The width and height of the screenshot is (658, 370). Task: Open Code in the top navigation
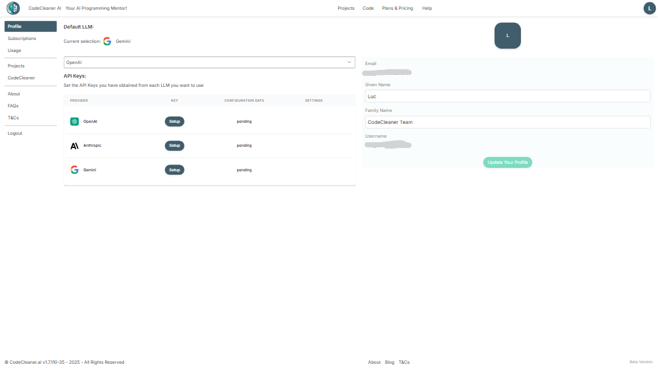(368, 9)
